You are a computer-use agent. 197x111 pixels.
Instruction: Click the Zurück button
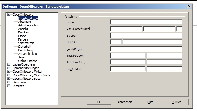pyautogui.click(x=176, y=102)
